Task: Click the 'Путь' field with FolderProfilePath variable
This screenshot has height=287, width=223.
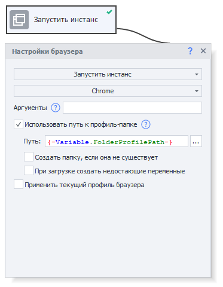Action: coord(117,141)
